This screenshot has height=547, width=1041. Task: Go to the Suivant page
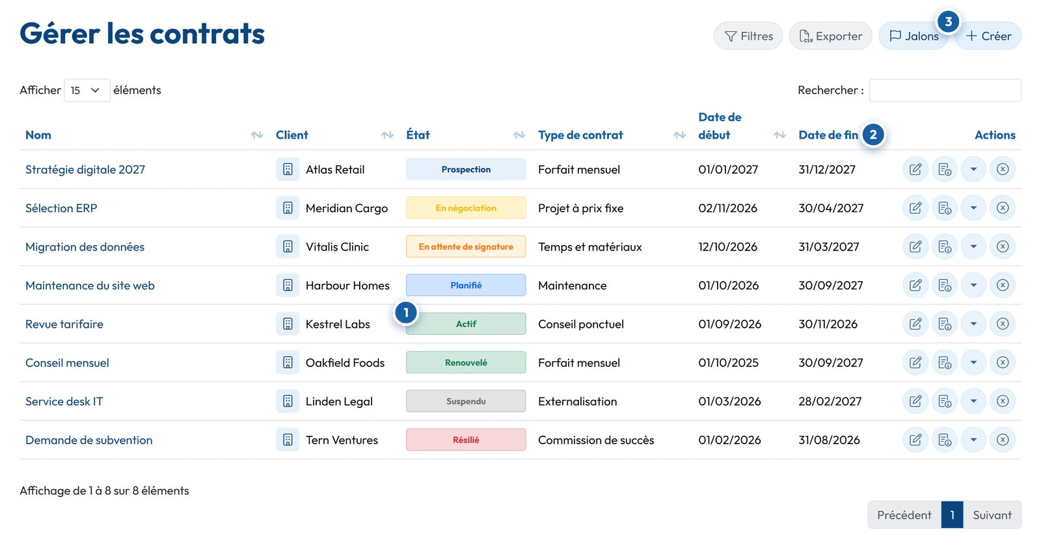pyautogui.click(x=992, y=515)
